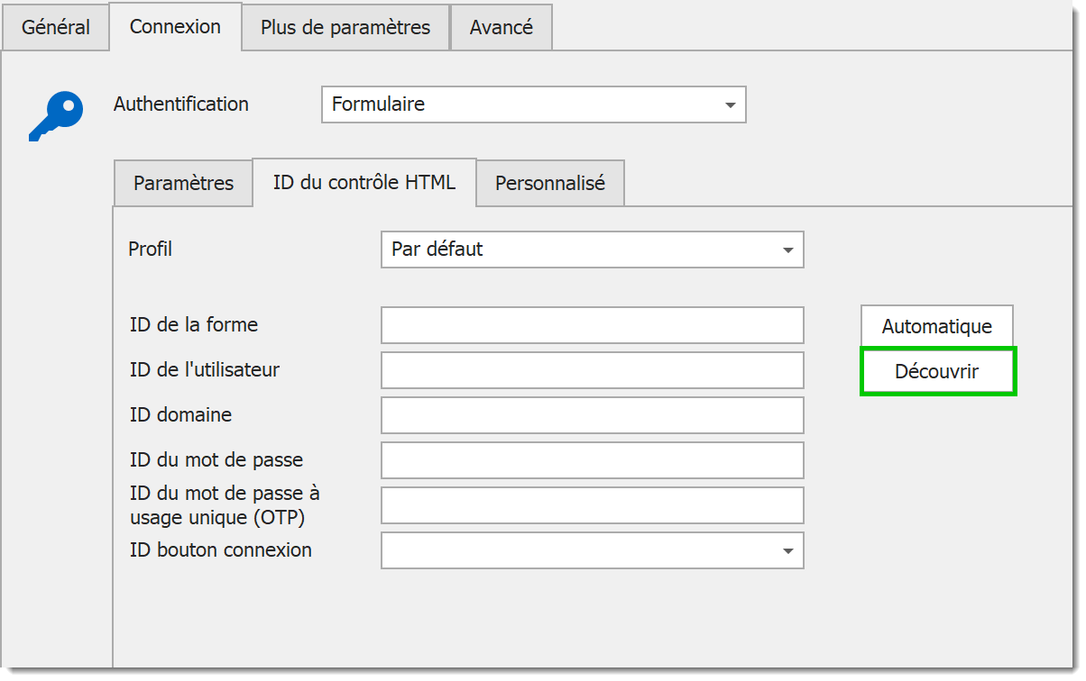
Task: Open the Authentification dropdown showing Formulaire
Action: (x=533, y=104)
